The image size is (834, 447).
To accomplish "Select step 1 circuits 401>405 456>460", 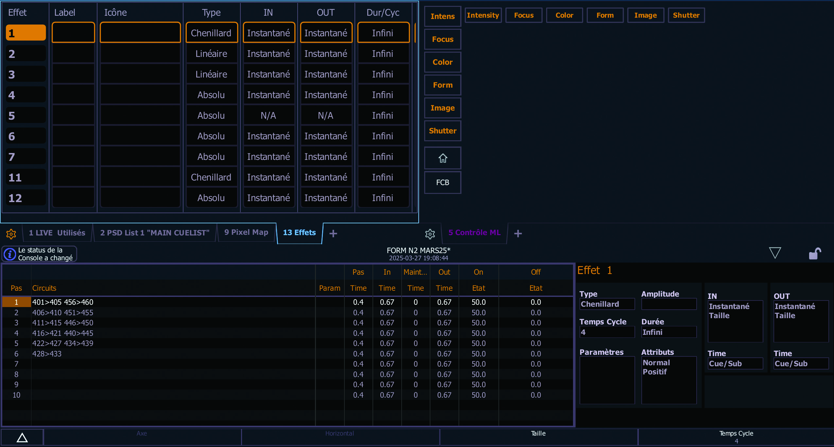I will (63, 302).
